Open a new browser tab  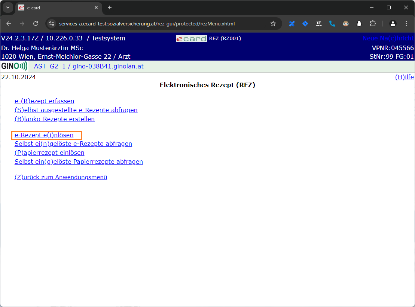click(110, 7)
